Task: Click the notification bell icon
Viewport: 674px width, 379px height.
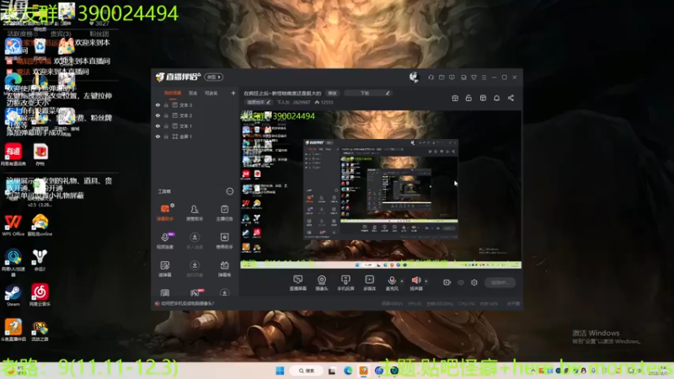Action: 496,98
